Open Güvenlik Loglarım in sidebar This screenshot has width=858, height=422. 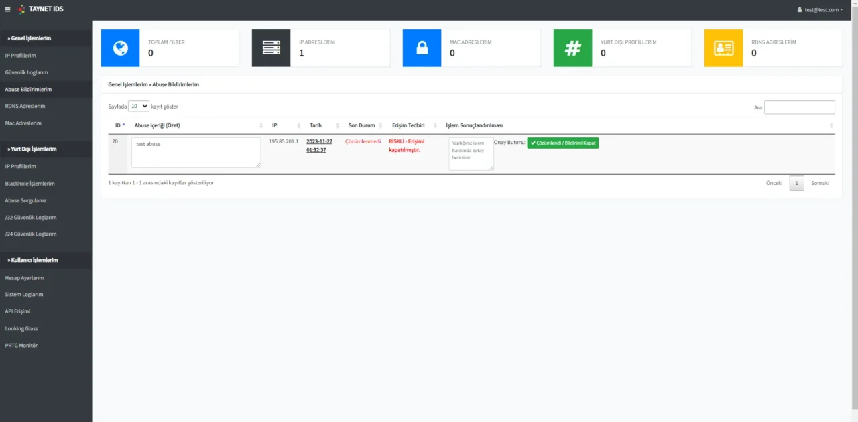coord(27,72)
